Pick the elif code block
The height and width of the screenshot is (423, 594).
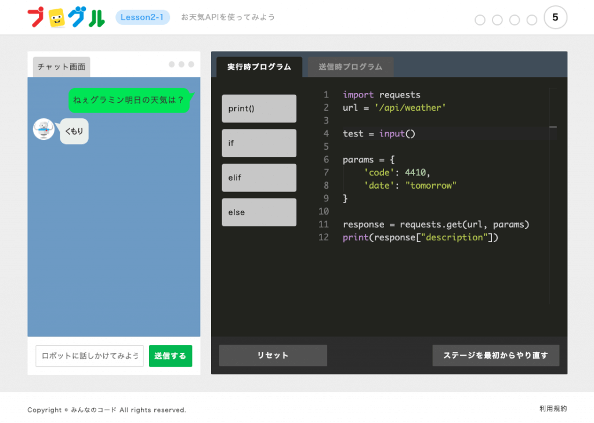click(x=259, y=178)
